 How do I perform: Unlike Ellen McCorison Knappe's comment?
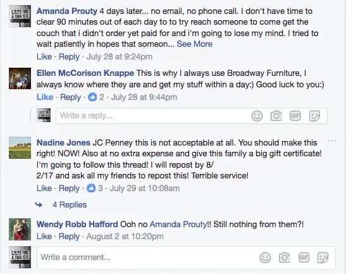pyautogui.click(x=45, y=97)
